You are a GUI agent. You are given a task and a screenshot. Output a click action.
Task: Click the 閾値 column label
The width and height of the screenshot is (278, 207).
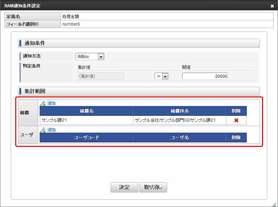186,67
